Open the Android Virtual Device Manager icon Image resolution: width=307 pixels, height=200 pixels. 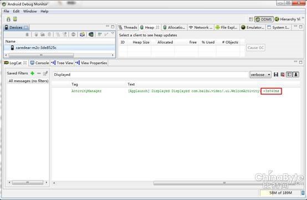pos(15,19)
